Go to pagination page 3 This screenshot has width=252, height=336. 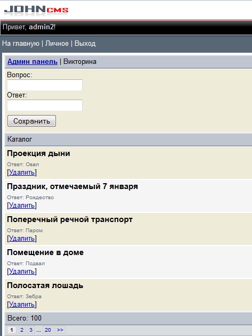click(x=31, y=330)
